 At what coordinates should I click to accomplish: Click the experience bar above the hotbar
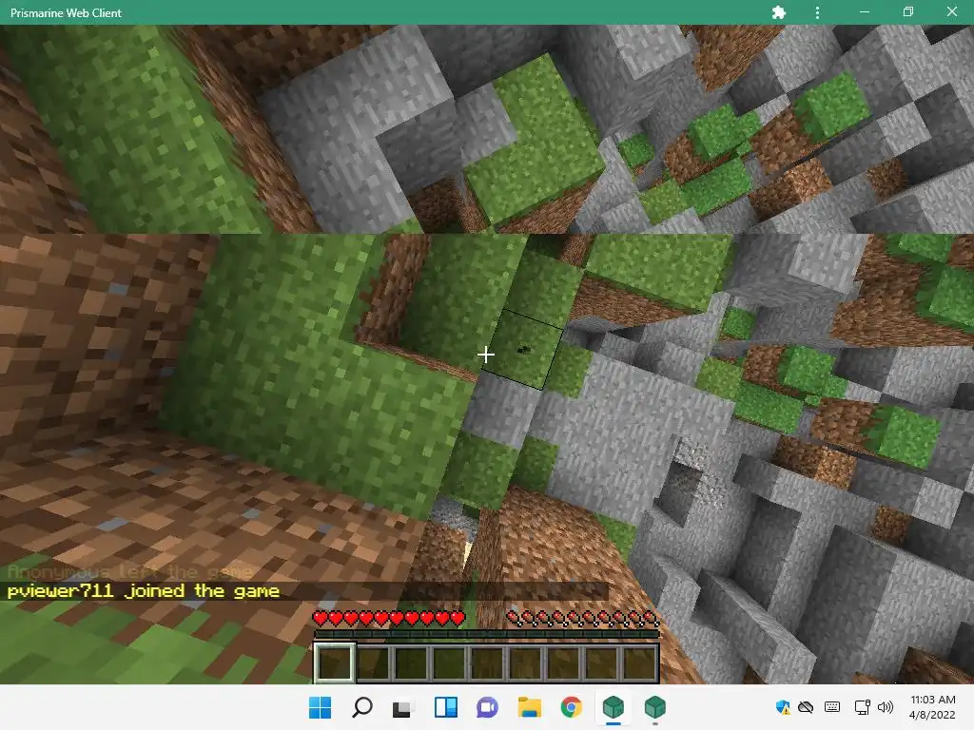(486, 634)
